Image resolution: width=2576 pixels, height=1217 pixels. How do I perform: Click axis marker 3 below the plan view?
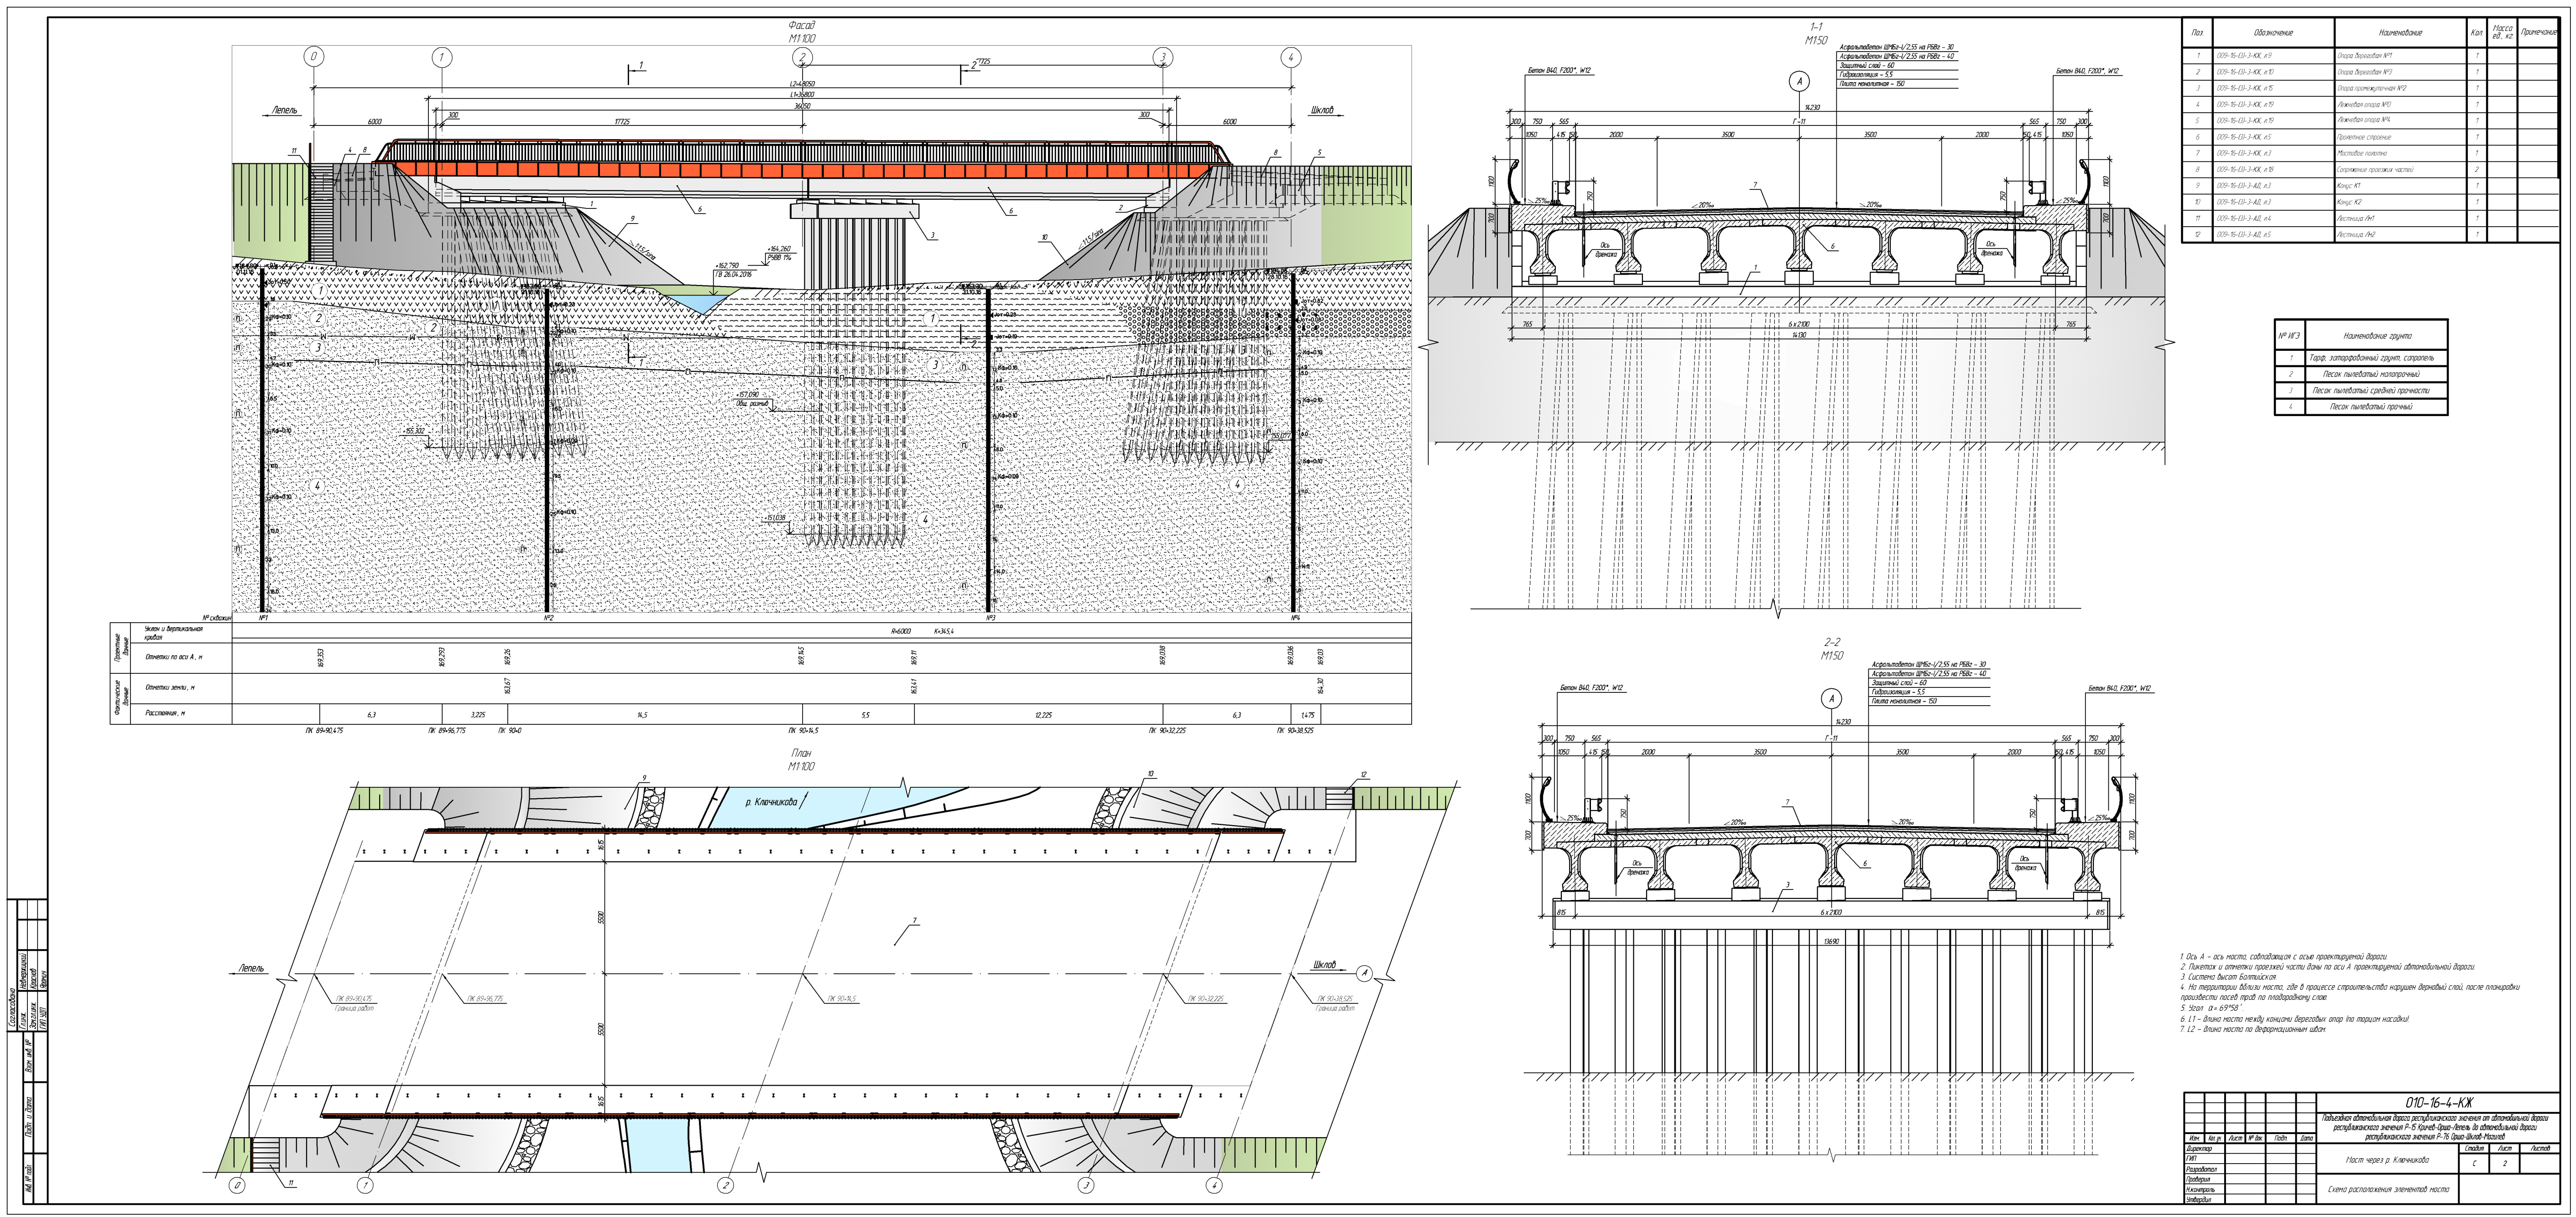point(1086,1186)
